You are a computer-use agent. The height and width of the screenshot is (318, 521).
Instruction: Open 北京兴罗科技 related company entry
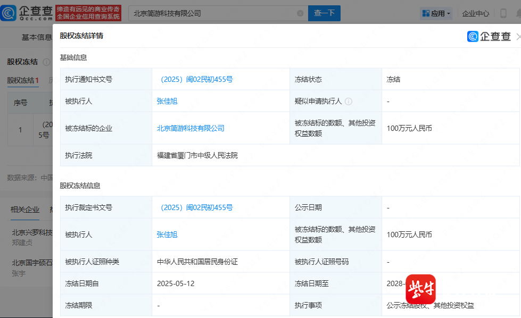pos(32,232)
